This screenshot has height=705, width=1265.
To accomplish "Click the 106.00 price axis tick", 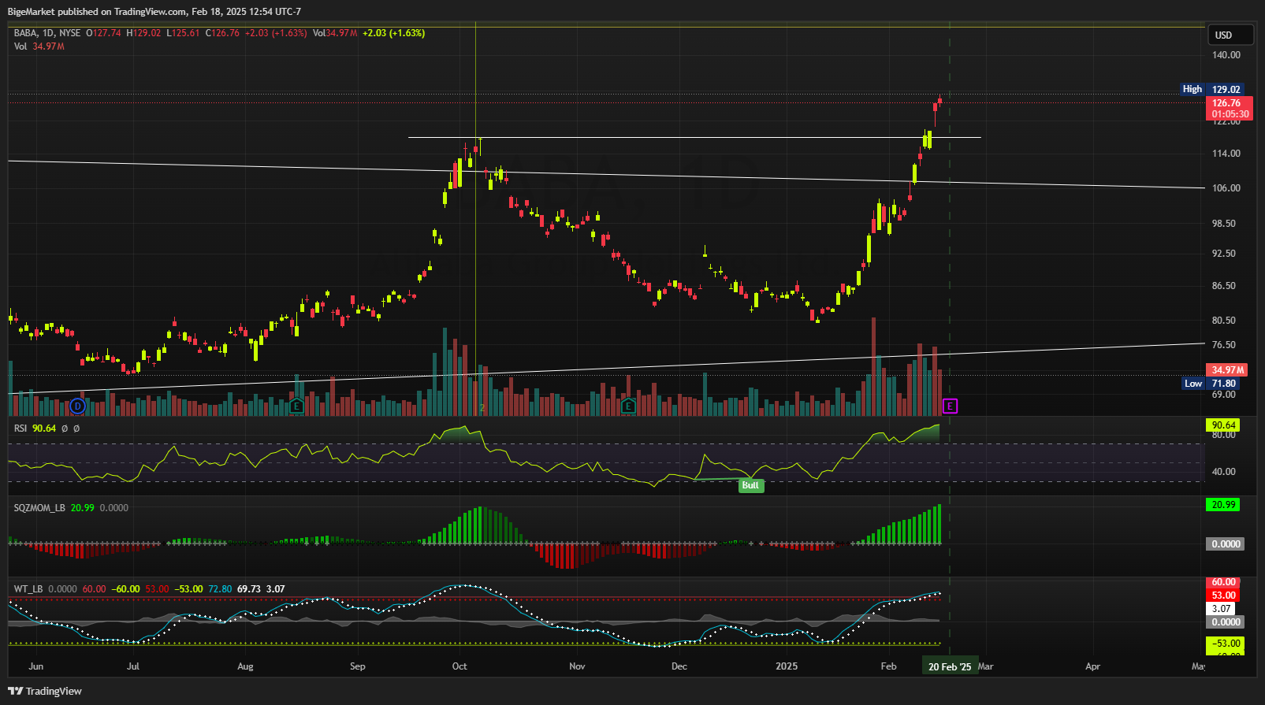I will [1226, 188].
